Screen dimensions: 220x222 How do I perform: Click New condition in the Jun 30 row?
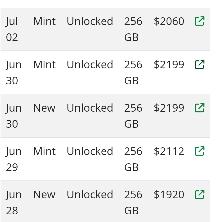pyautogui.click(x=44, y=108)
